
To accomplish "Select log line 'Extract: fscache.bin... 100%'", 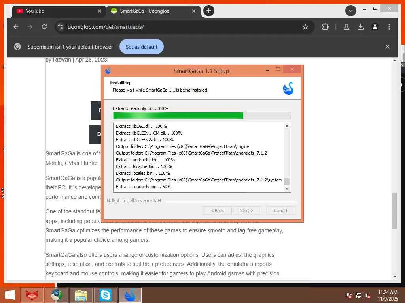I will click(x=144, y=166).
